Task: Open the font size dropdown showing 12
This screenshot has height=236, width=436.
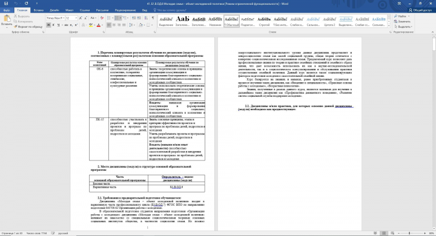Action: click(x=76, y=18)
